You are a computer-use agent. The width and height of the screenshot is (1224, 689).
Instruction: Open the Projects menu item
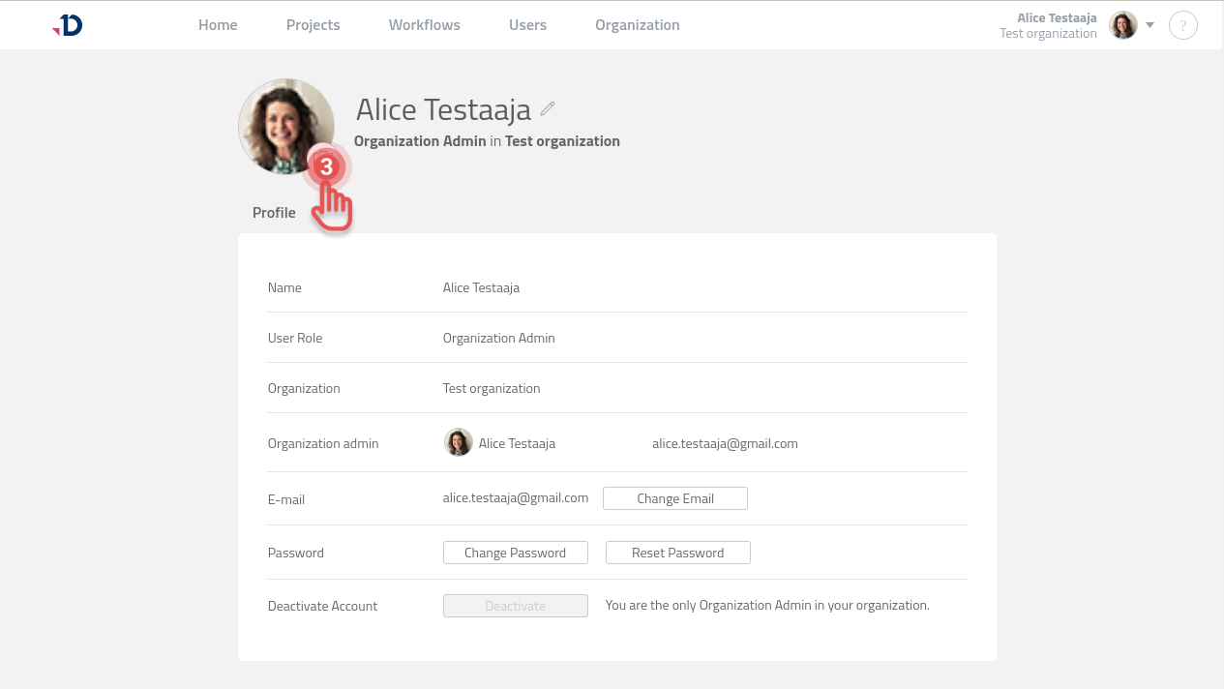tap(313, 25)
